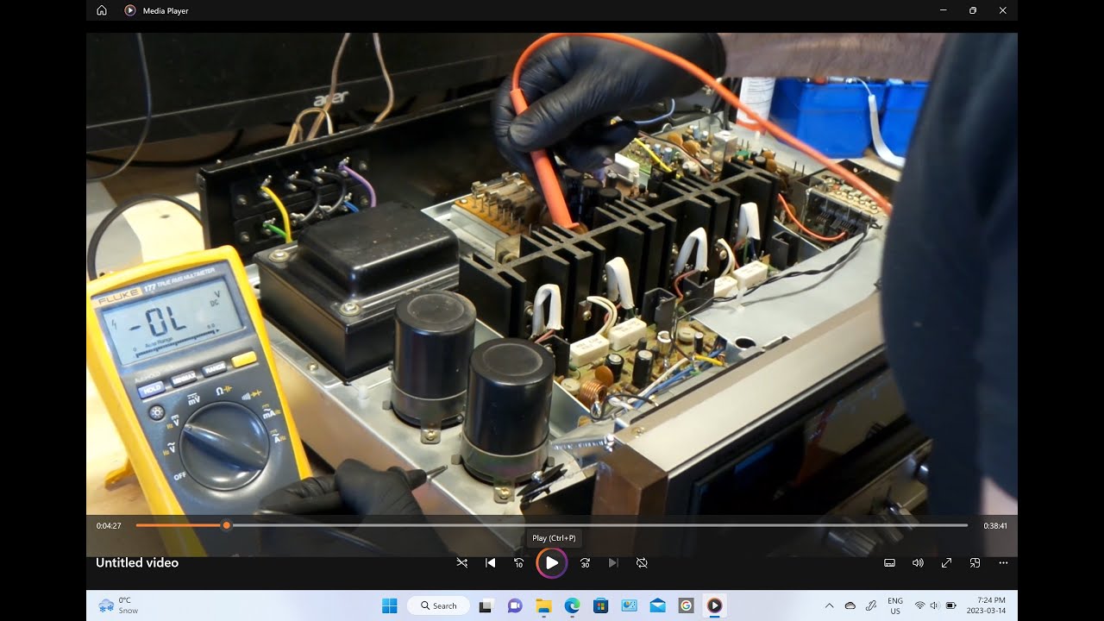Open the taskbar app with the G icon

tap(686, 605)
